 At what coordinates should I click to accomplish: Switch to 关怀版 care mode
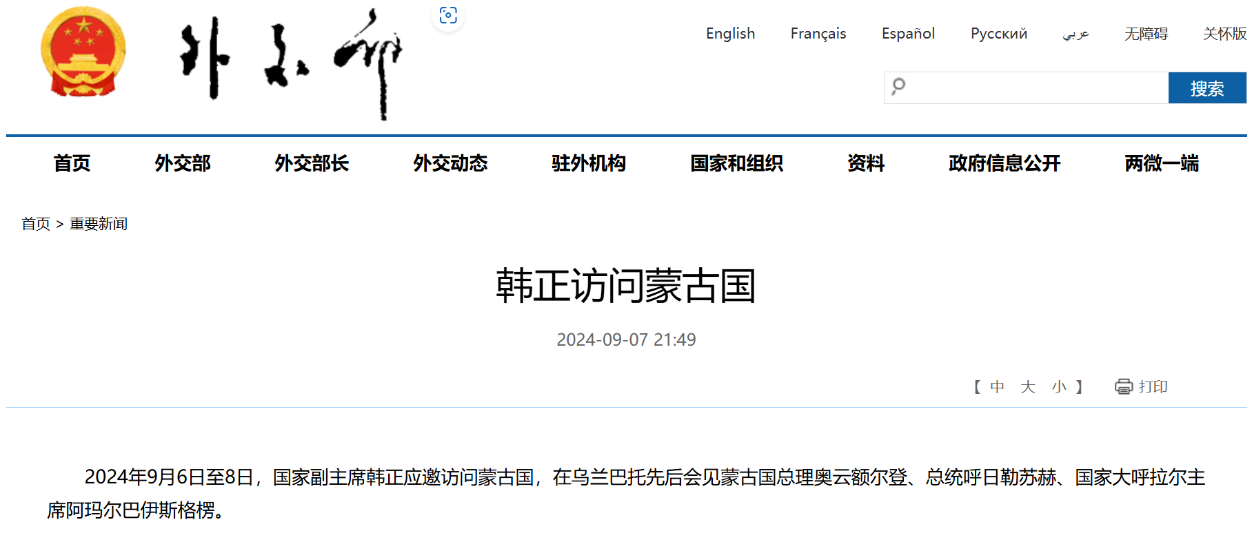click(1224, 34)
